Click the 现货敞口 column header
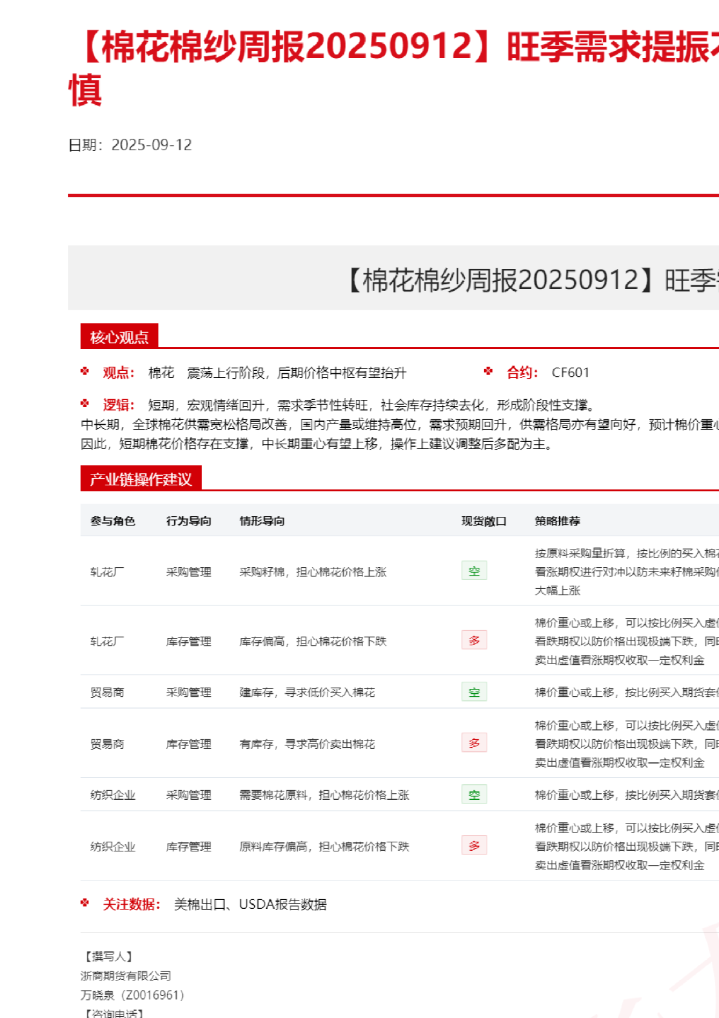This screenshot has width=719, height=1018. tap(484, 521)
